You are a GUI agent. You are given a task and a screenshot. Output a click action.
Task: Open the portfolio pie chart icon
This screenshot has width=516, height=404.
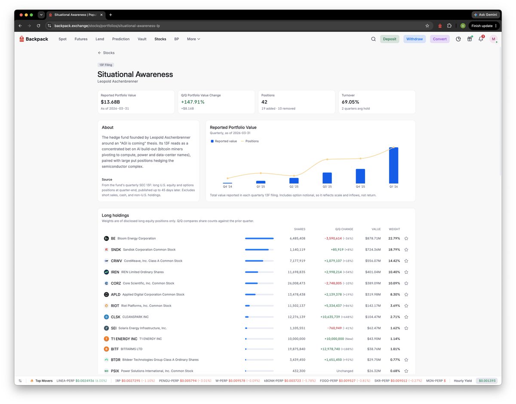pos(458,39)
